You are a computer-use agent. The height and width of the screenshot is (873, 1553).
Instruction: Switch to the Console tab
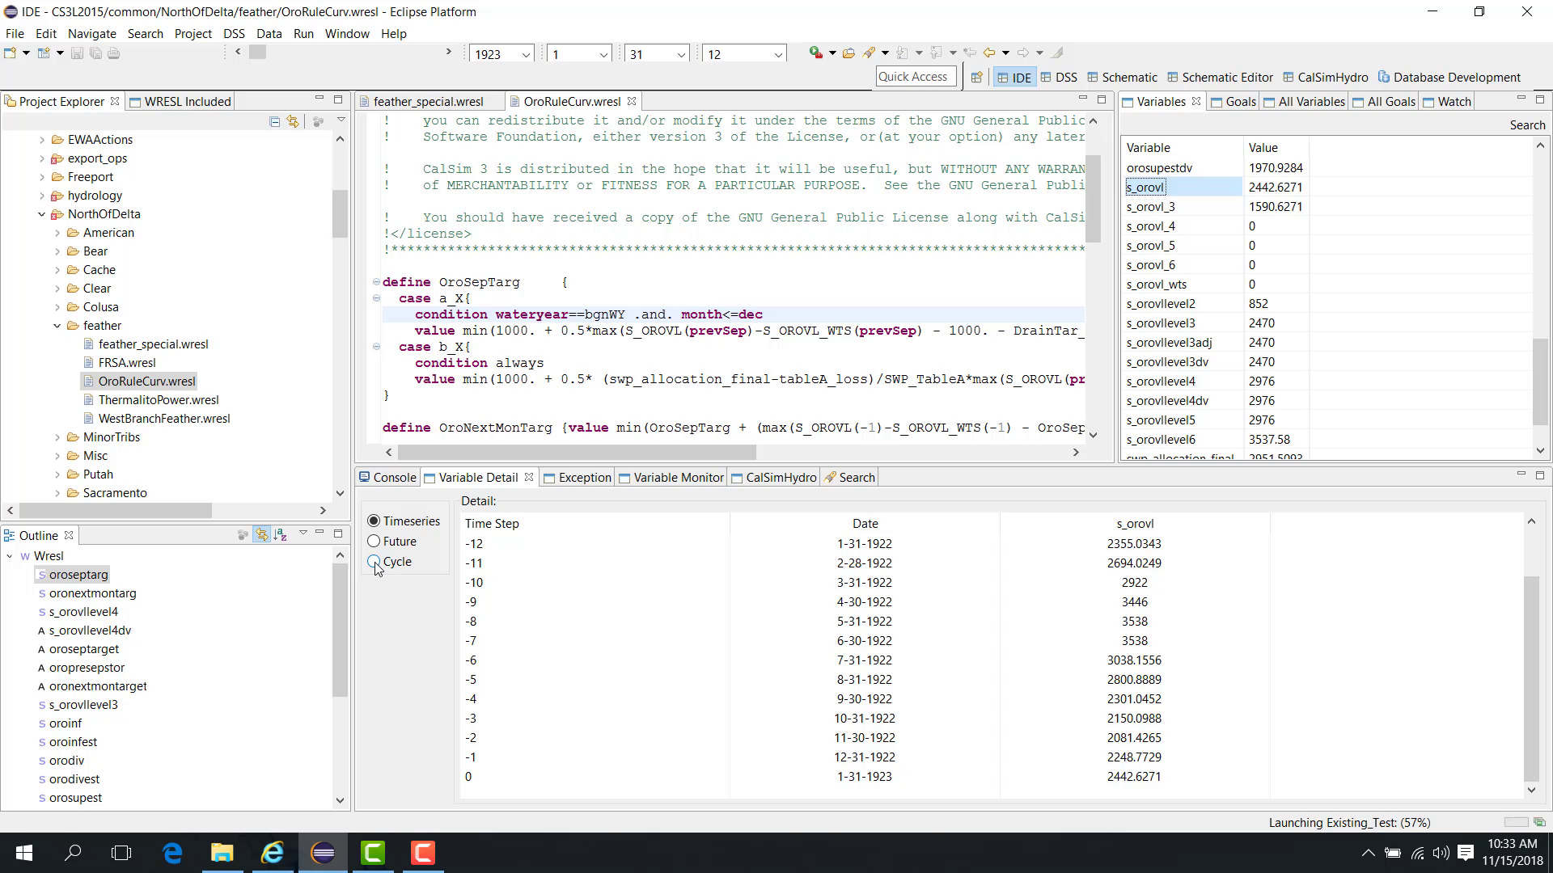click(387, 477)
